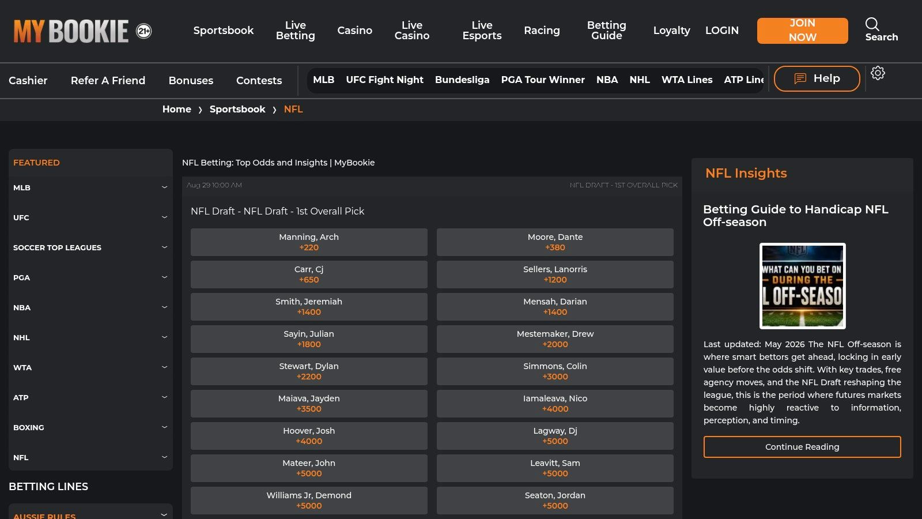Screen dimensions: 922x519
Task: Click the JOIN NOW button
Action: point(803,31)
